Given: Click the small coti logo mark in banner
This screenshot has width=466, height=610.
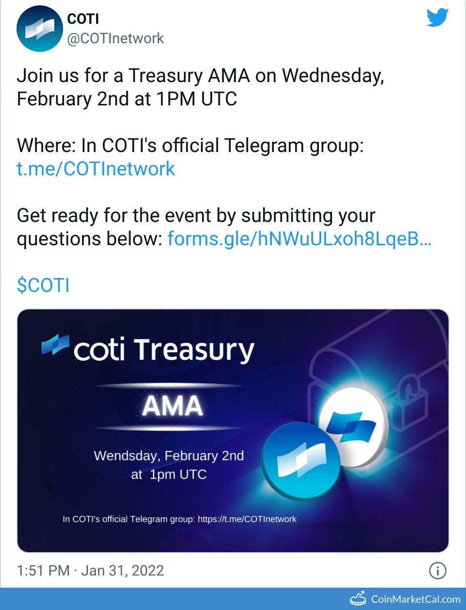Looking at the screenshot, I should click(x=55, y=344).
